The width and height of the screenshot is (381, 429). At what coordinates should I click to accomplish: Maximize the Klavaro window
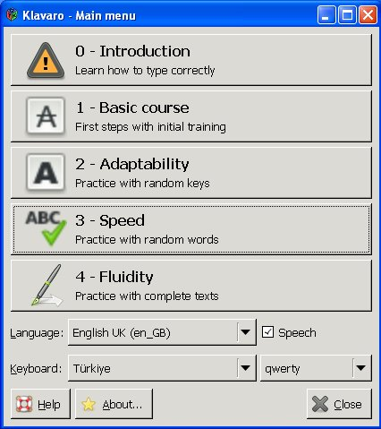(347, 14)
